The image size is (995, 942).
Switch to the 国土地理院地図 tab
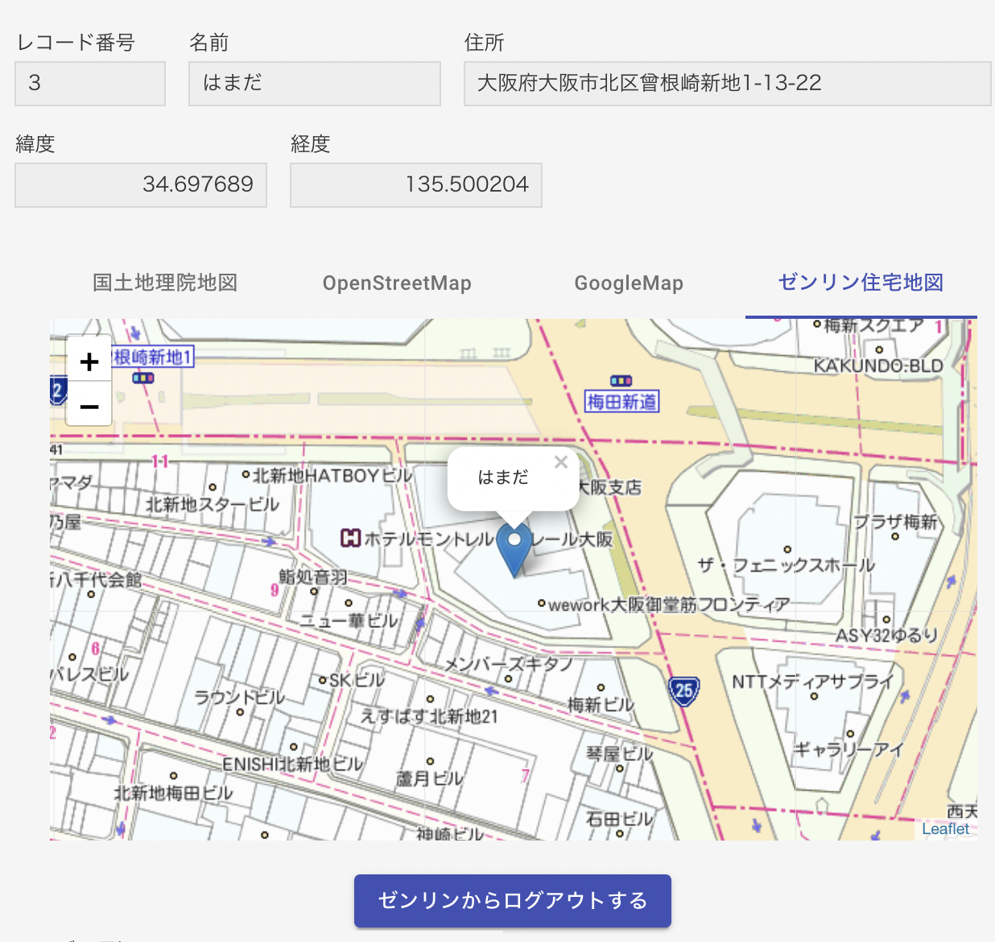(165, 283)
